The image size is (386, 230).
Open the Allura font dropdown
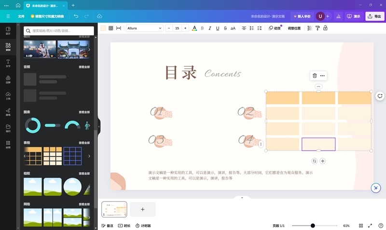(145, 28)
